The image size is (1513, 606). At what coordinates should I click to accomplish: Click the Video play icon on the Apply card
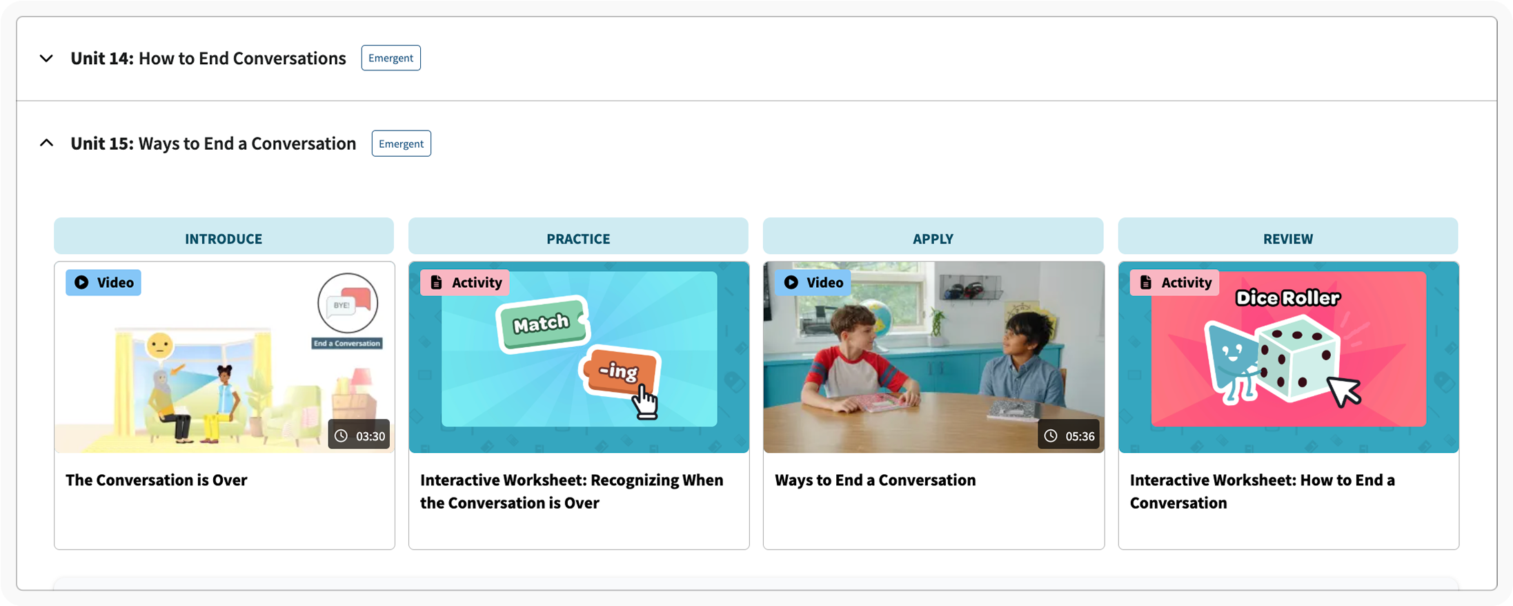coord(791,282)
